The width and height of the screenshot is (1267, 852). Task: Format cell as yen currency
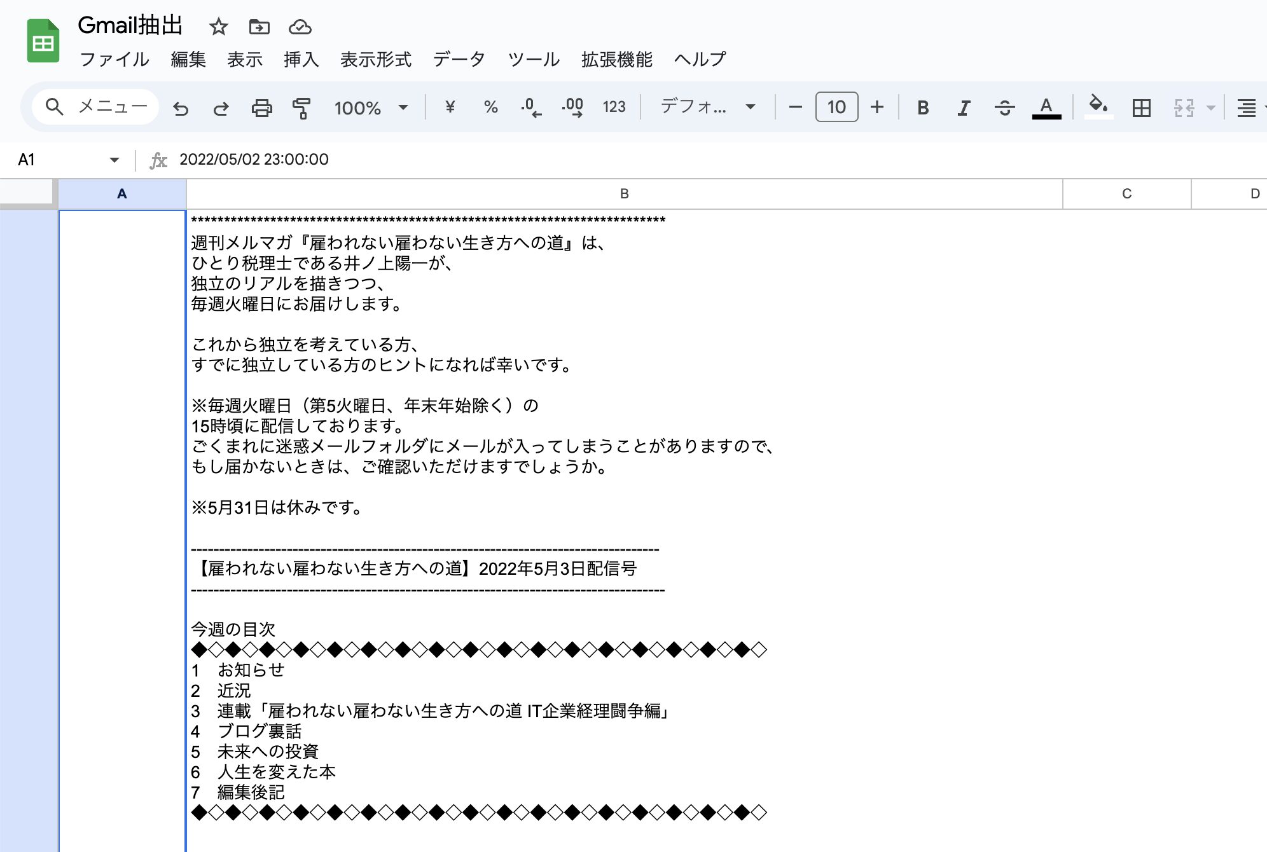pyautogui.click(x=450, y=107)
